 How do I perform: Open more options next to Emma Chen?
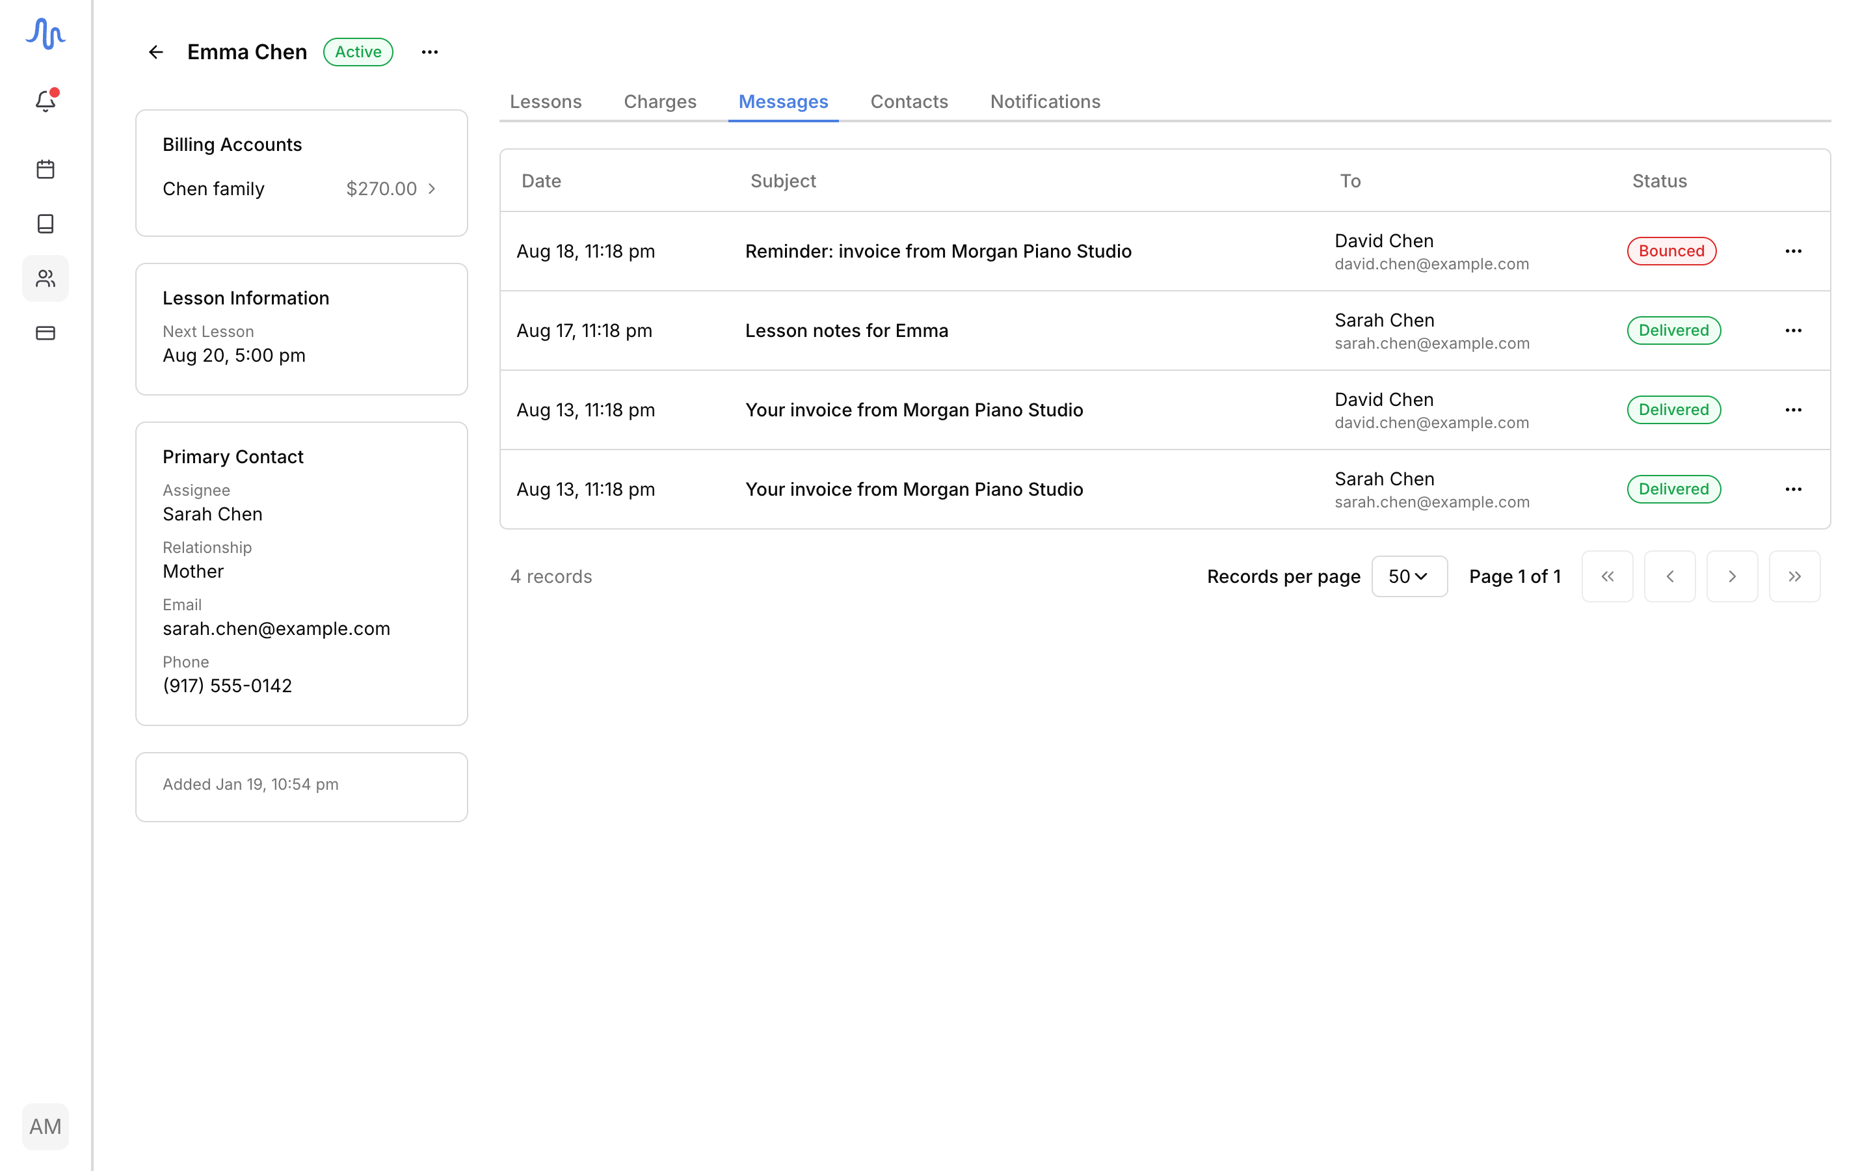point(429,52)
